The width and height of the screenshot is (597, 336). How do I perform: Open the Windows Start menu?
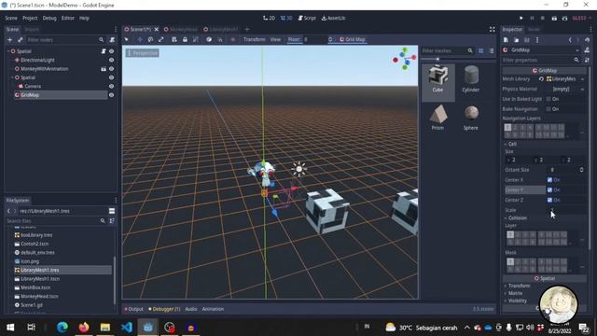point(10,327)
